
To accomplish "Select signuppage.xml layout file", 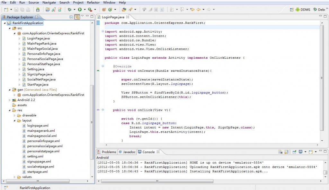I will tap(39, 161).
